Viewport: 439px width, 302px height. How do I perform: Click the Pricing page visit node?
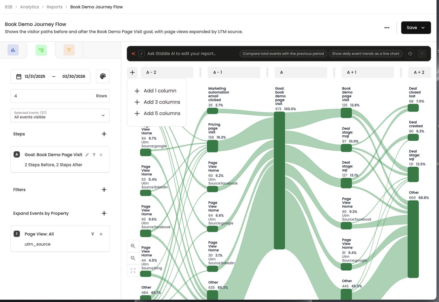213,146
